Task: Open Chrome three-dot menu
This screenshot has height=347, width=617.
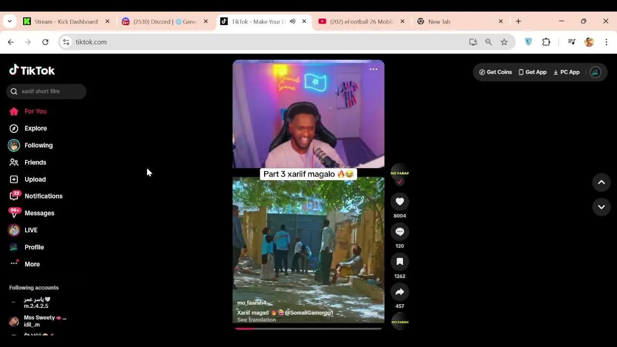Action: 606,42
